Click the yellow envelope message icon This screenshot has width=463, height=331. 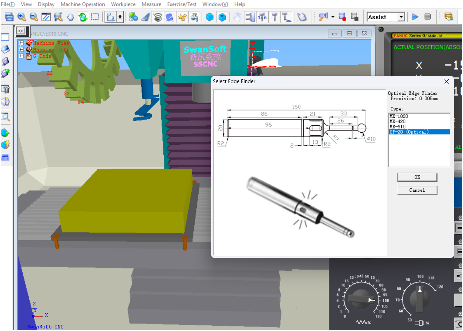pos(449,17)
